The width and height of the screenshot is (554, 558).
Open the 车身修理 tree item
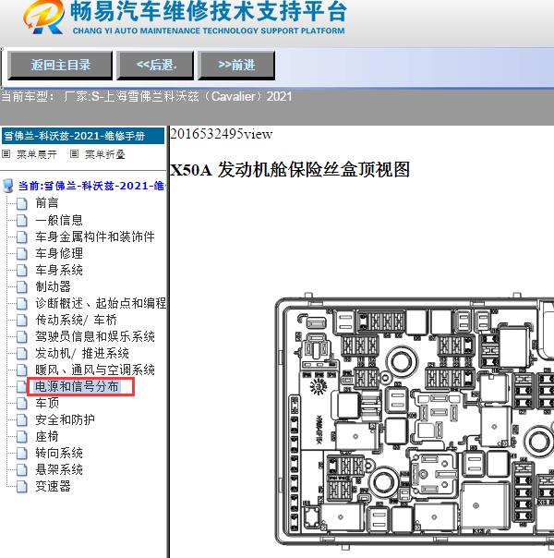59,253
